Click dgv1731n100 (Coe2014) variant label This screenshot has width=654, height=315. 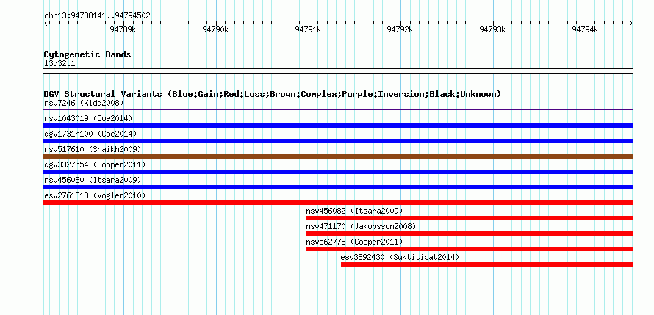point(90,134)
